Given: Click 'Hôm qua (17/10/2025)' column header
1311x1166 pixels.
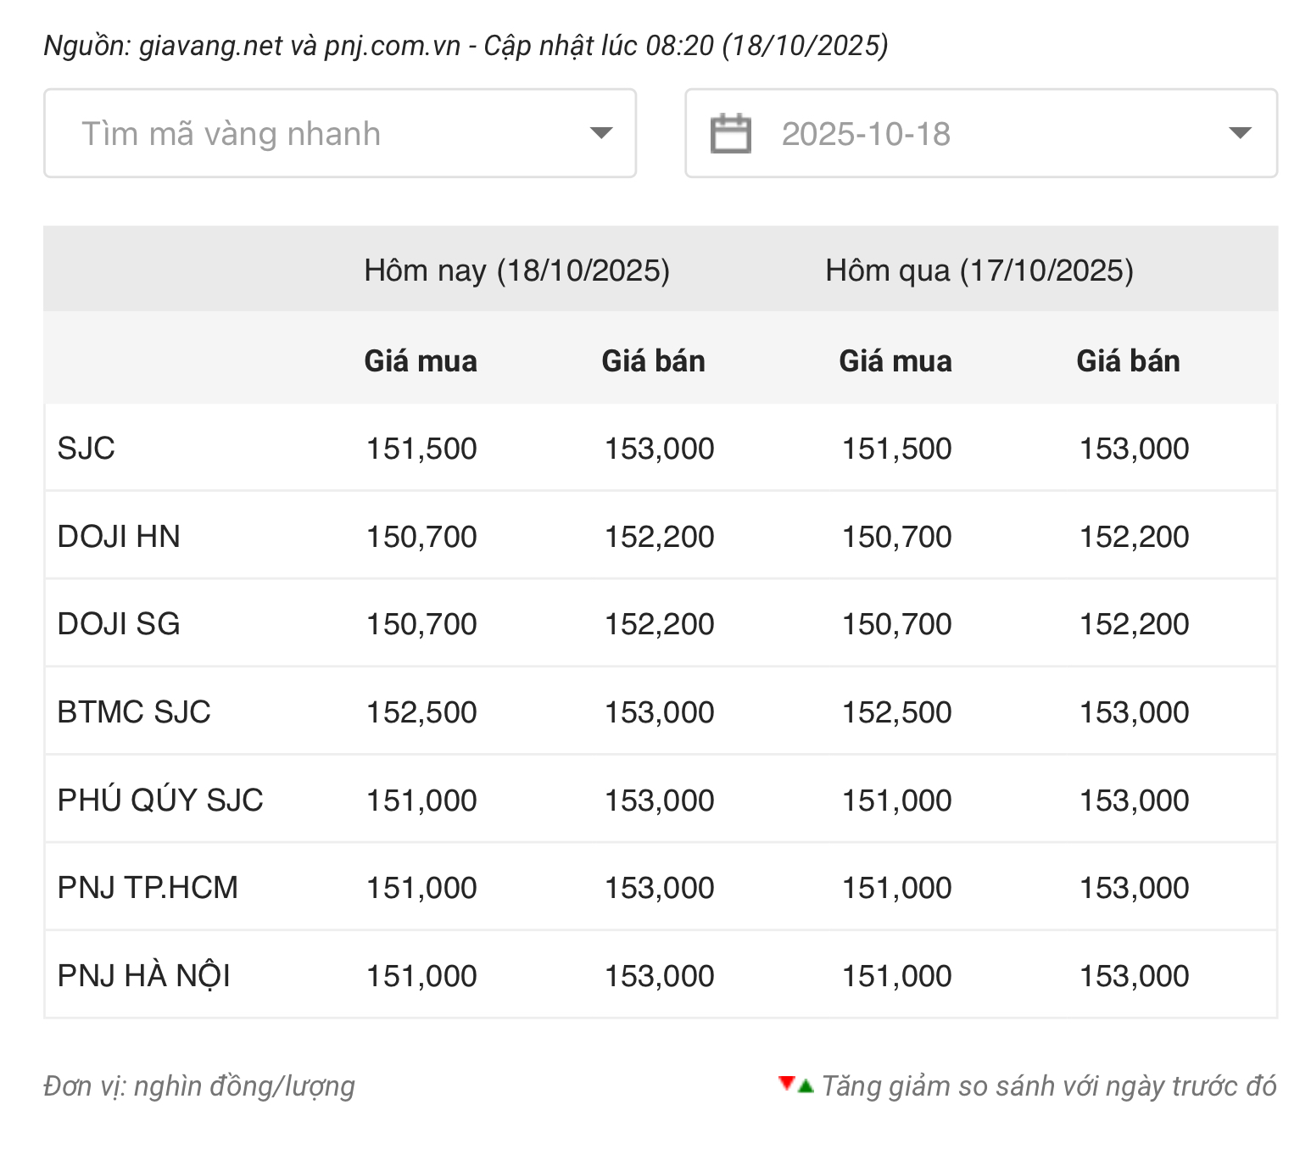Looking at the screenshot, I should (x=979, y=271).
